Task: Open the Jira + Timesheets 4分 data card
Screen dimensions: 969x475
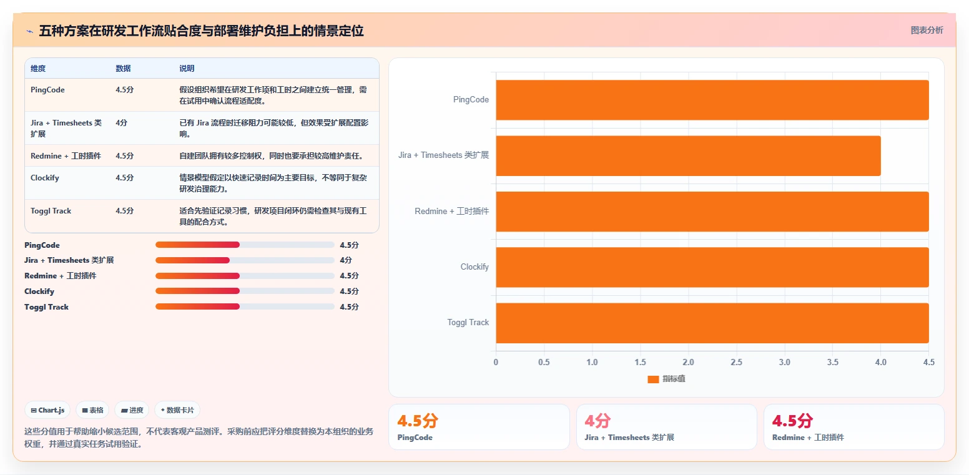Action: (x=666, y=427)
